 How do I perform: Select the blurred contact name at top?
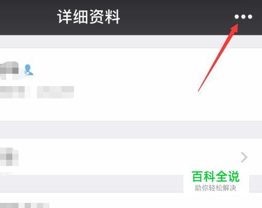(9, 70)
